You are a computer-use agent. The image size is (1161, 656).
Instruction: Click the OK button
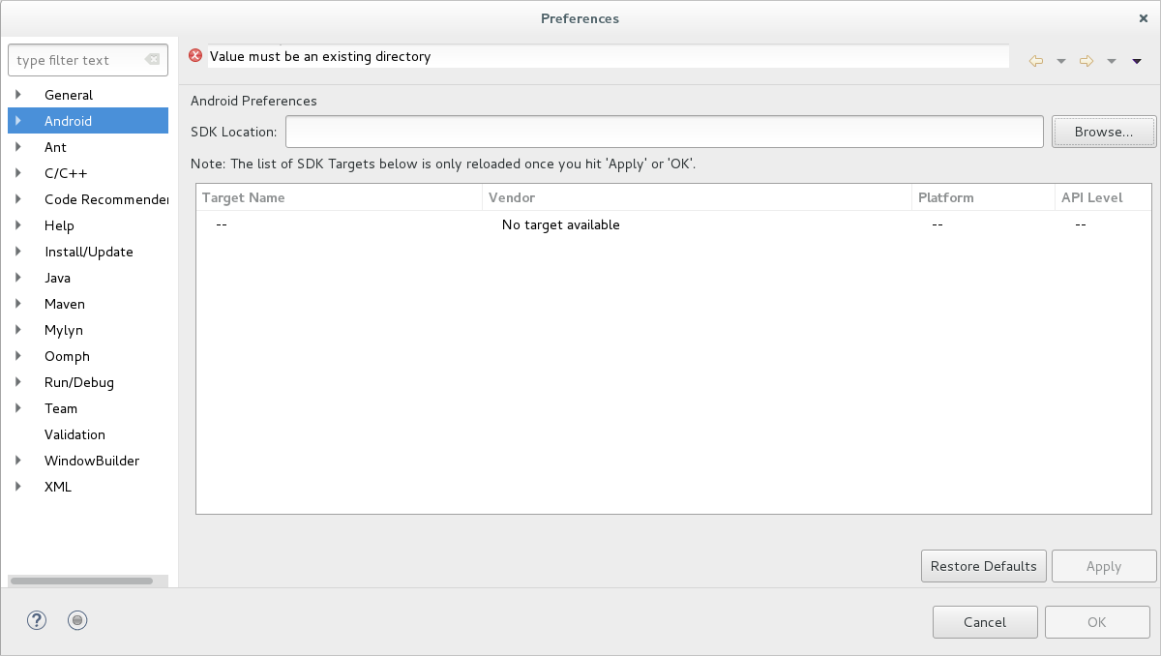1096,622
